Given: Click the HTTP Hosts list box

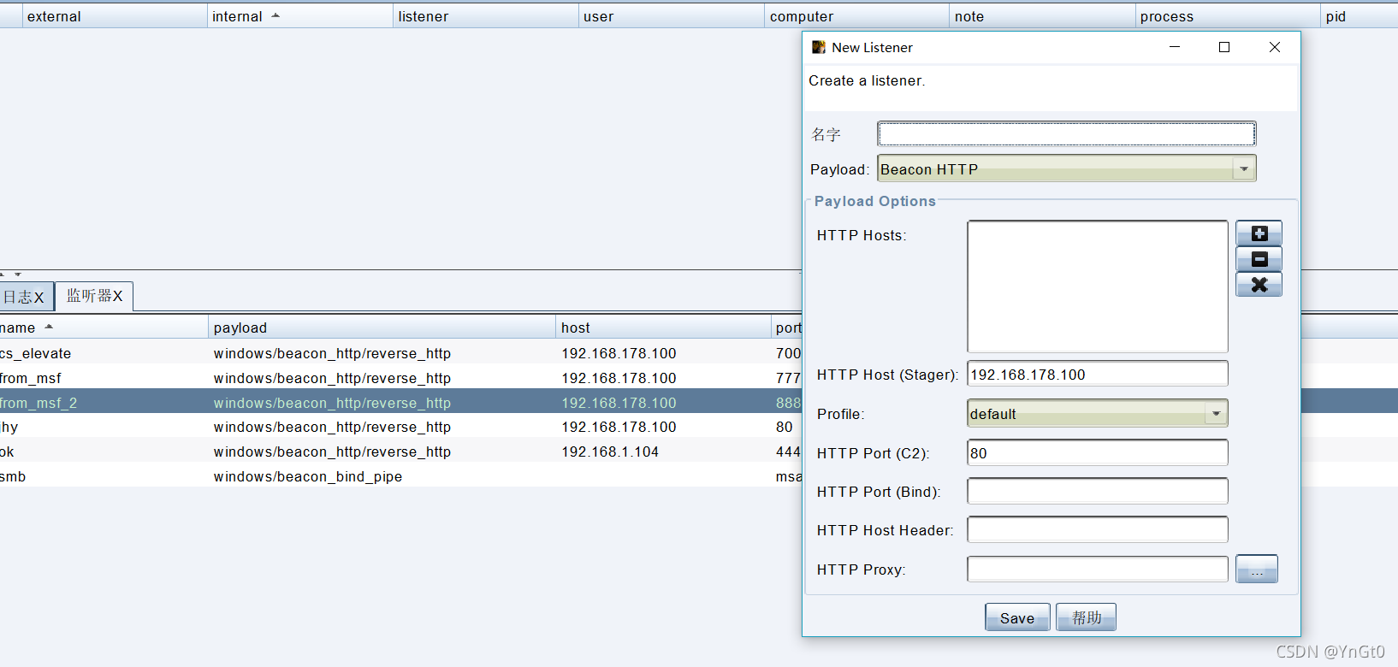Looking at the screenshot, I should (x=1098, y=286).
